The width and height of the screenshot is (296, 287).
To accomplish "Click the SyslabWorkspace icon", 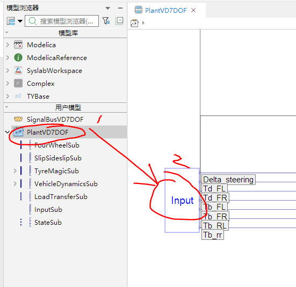I will (18, 70).
